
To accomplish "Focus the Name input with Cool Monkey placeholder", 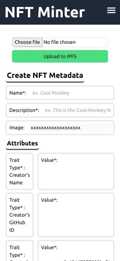I will (72, 93).
